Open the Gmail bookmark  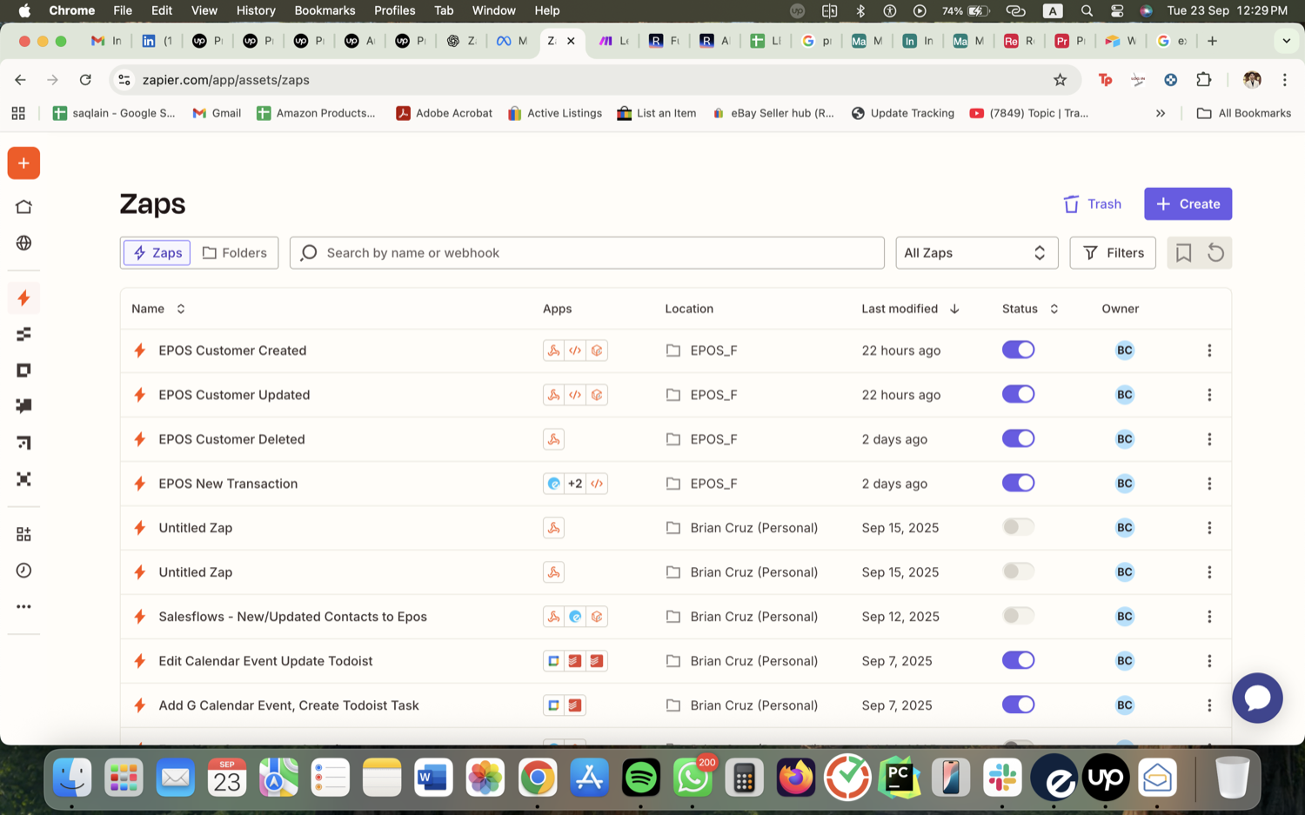pyautogui.click(x=217, y=113)
